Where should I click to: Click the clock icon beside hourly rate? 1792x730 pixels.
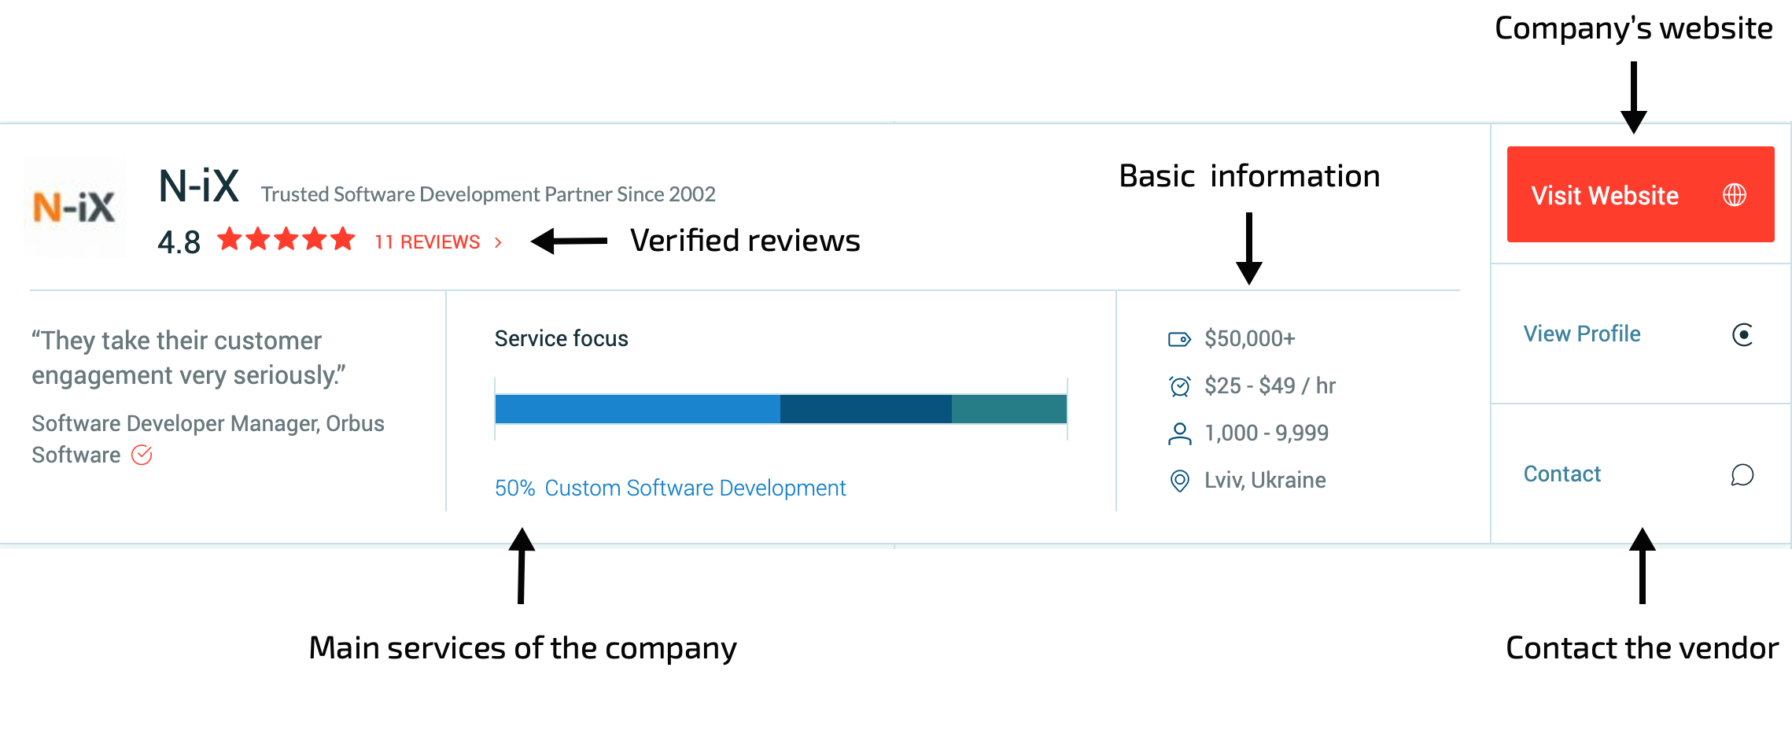click(x=1179, y=386)
